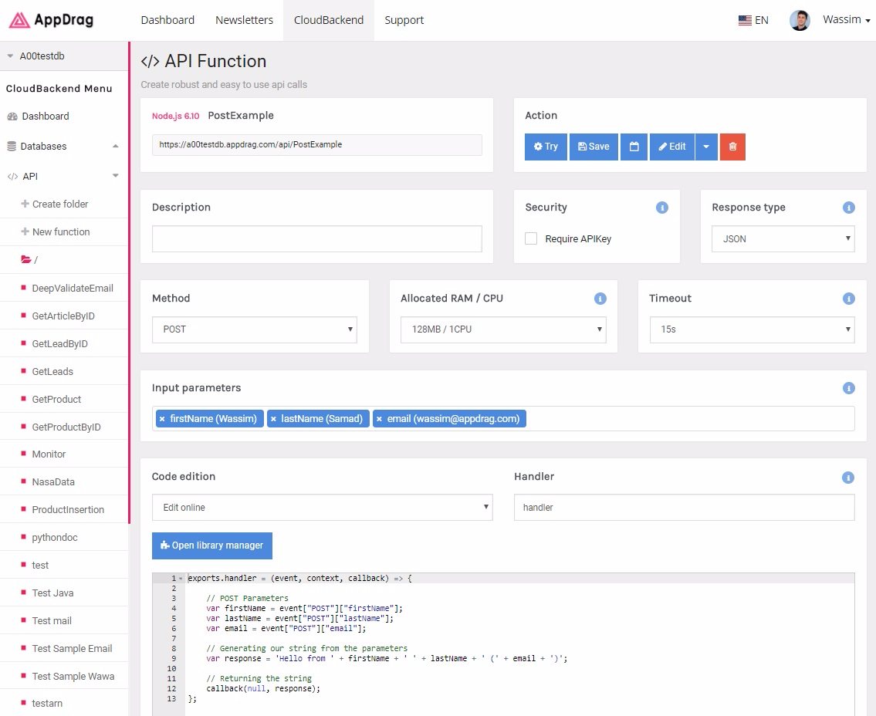Show Allocated RAM / CPU info icon
This screenshot has height=716, width=876.
pyautogui.click(x=600, y=299)
